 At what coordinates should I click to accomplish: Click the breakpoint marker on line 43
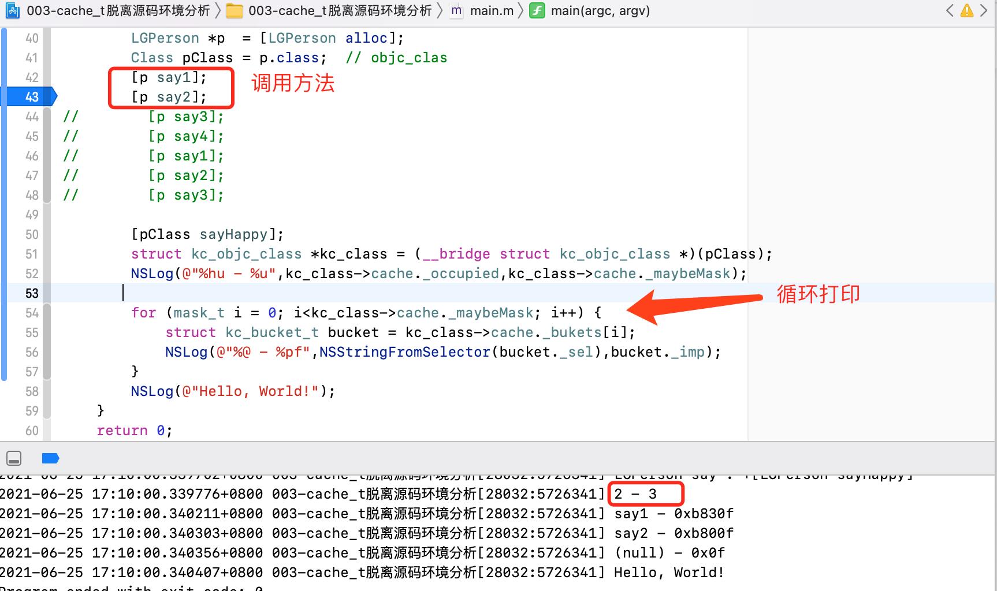pyautogui.click(x=30, y=97)
